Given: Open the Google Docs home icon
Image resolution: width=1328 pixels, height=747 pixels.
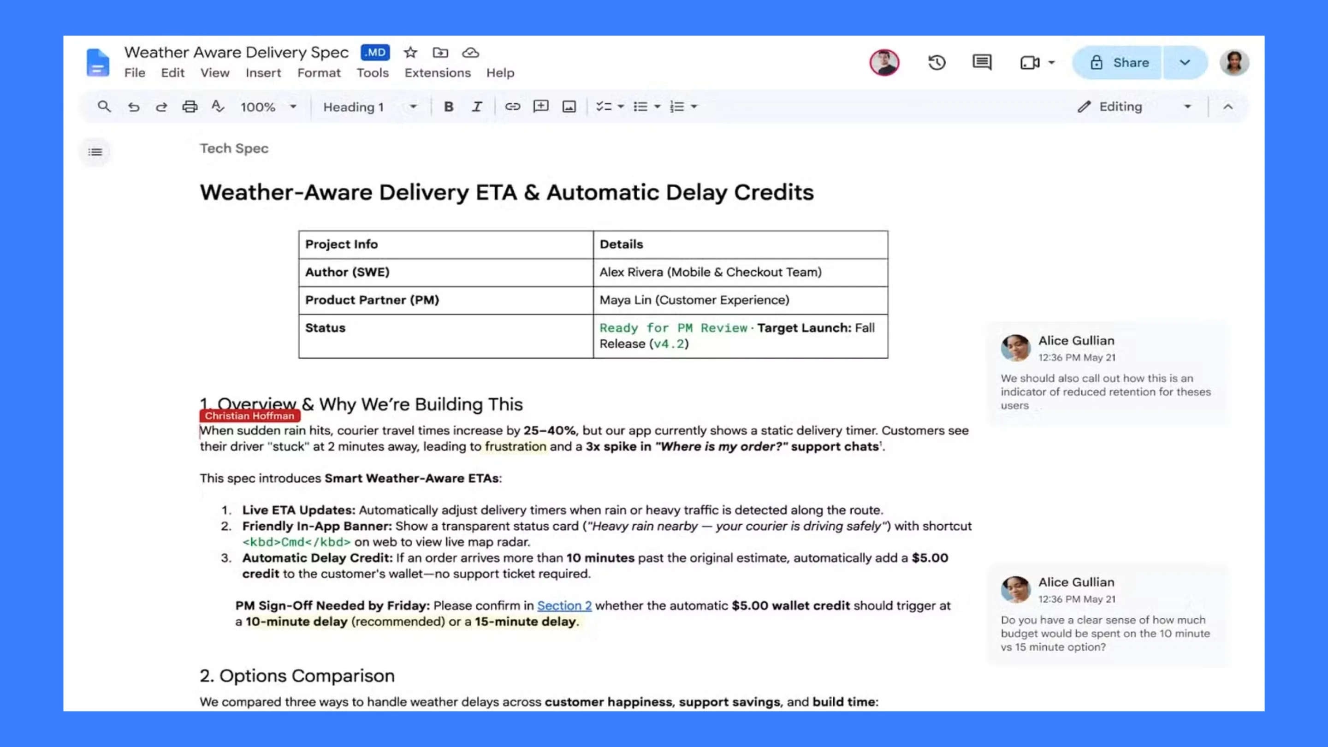Looking at the screenshot, I should [x=97, y=62].
